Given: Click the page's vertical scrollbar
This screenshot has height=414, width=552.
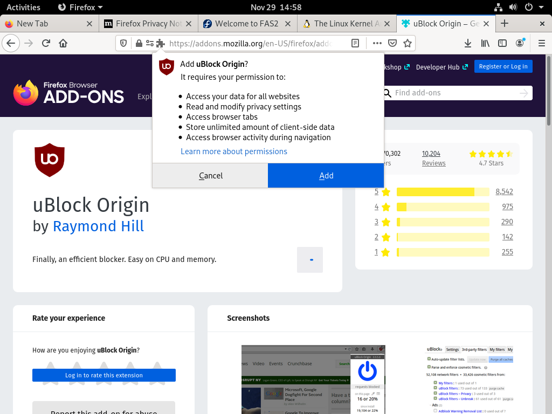Looking at the screenshot, I should tap(548, 90).
